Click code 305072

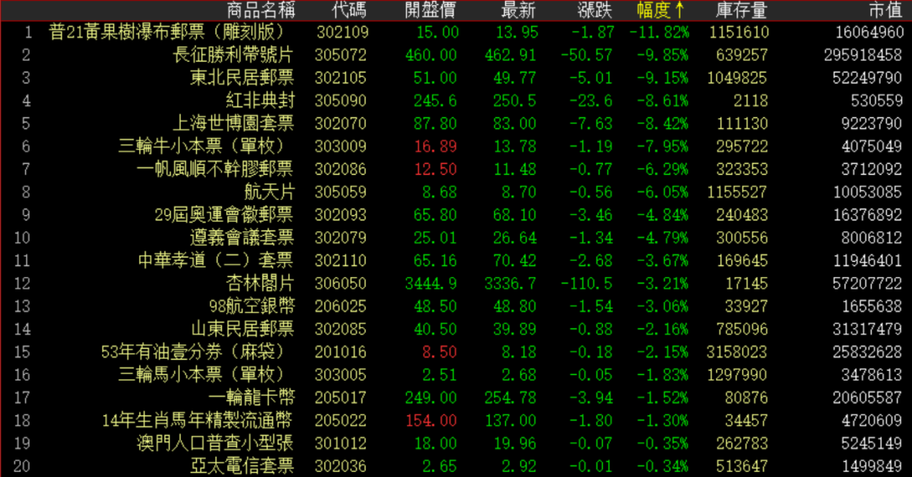click(x=341, y=55)
